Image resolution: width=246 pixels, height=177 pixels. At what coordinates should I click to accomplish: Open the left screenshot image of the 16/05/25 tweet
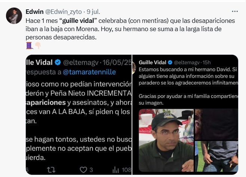[x=79, y=115]
